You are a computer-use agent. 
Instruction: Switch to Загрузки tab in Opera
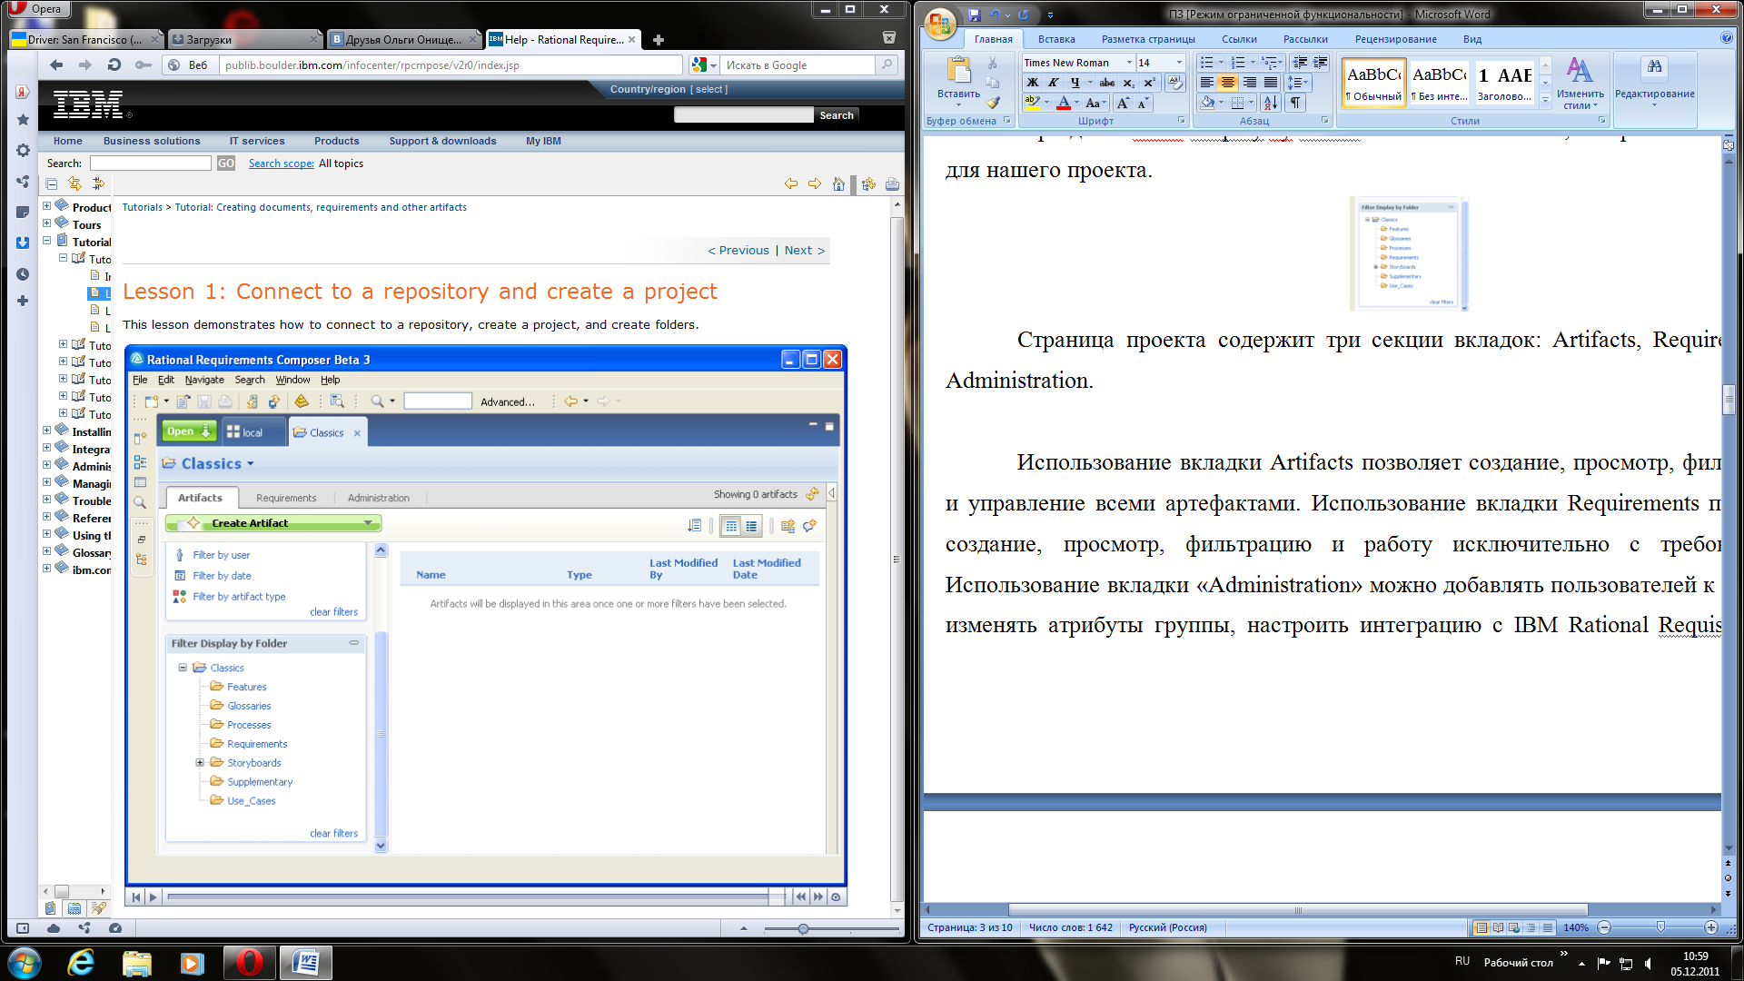pyautogui.click(x=245, y=39)
